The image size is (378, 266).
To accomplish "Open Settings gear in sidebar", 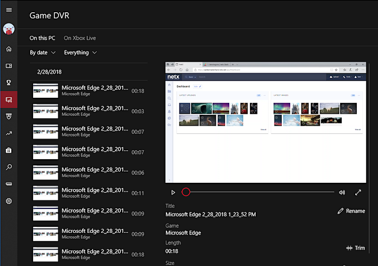I will (9, 201).
